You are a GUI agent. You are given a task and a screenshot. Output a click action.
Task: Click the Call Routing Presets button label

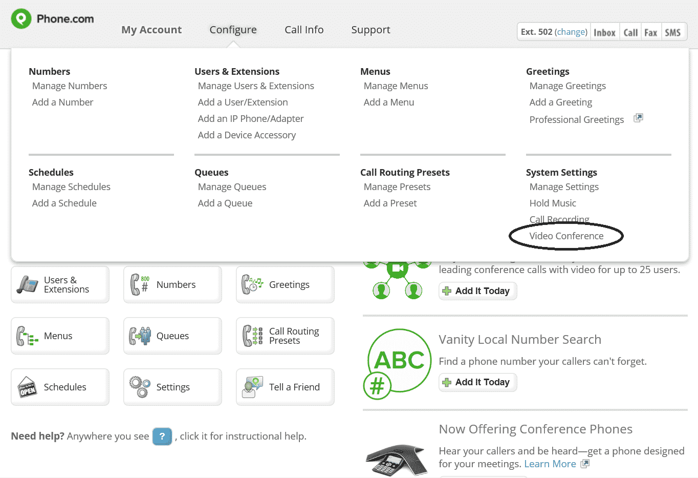pyautogui.click(x=294, y=336)
